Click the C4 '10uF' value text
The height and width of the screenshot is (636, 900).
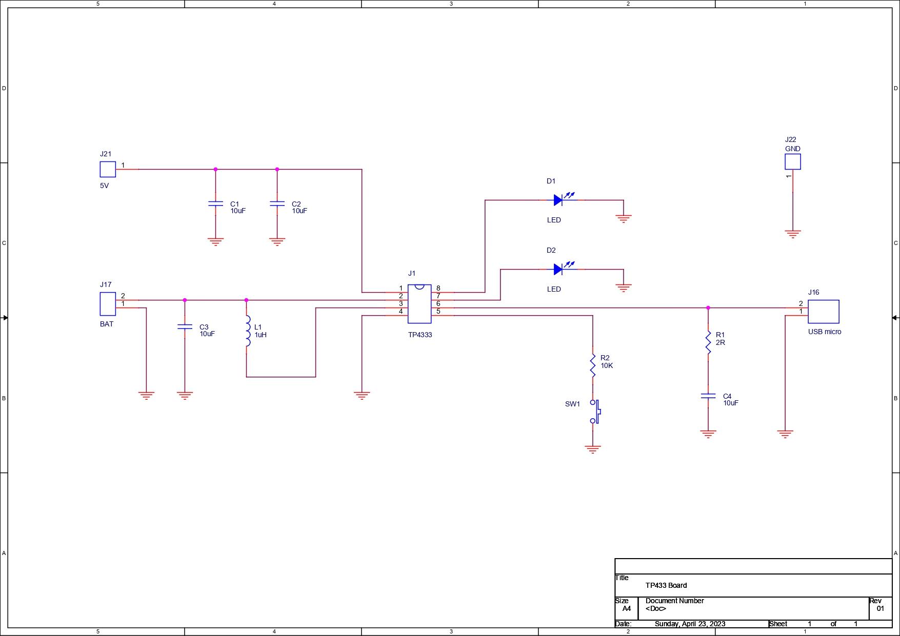pos(731,403)
